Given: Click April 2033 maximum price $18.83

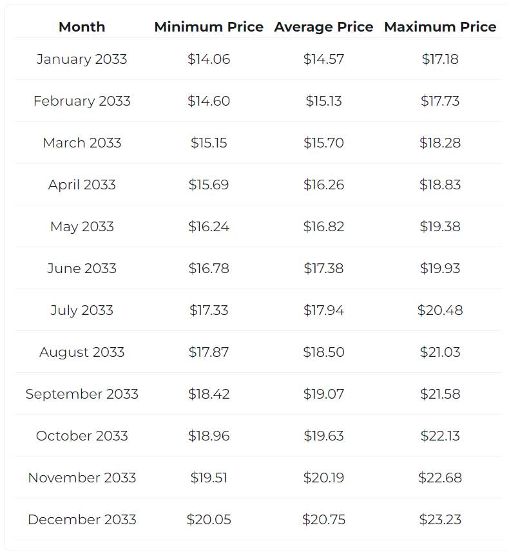Looking at the screenshot, I should (x=440, y=185).
